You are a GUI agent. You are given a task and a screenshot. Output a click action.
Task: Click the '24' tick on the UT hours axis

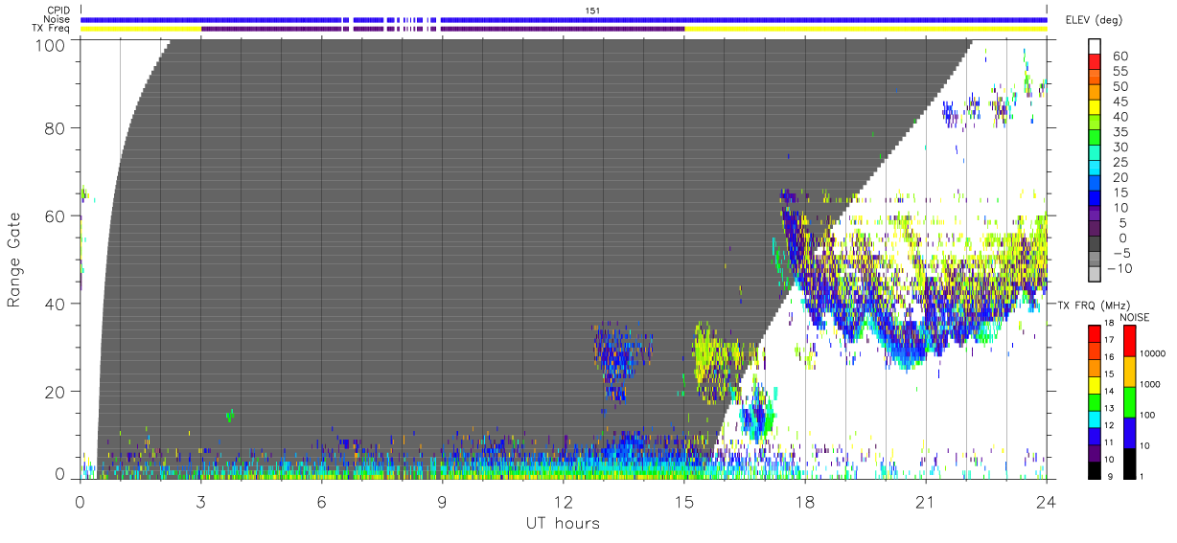1046,502
